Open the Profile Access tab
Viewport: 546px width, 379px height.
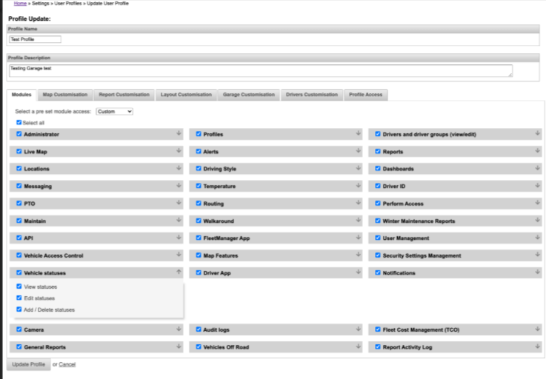[366, 95]
